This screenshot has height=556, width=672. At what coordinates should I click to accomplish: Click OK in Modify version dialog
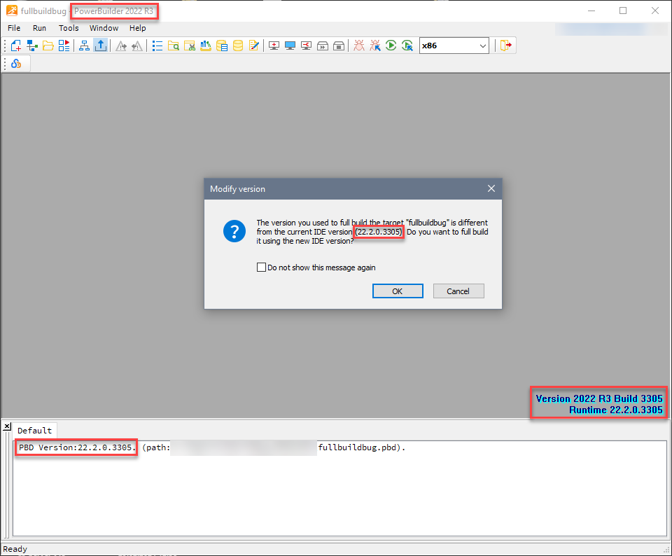pos(398,291)
